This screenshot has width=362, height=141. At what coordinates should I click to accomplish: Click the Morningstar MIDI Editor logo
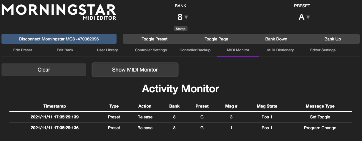point(59,12)
